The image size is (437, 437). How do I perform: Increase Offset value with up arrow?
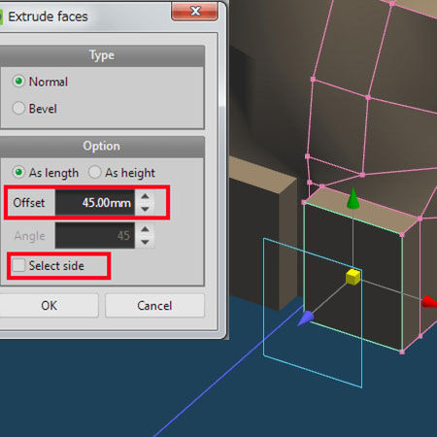tap(145, 196)
